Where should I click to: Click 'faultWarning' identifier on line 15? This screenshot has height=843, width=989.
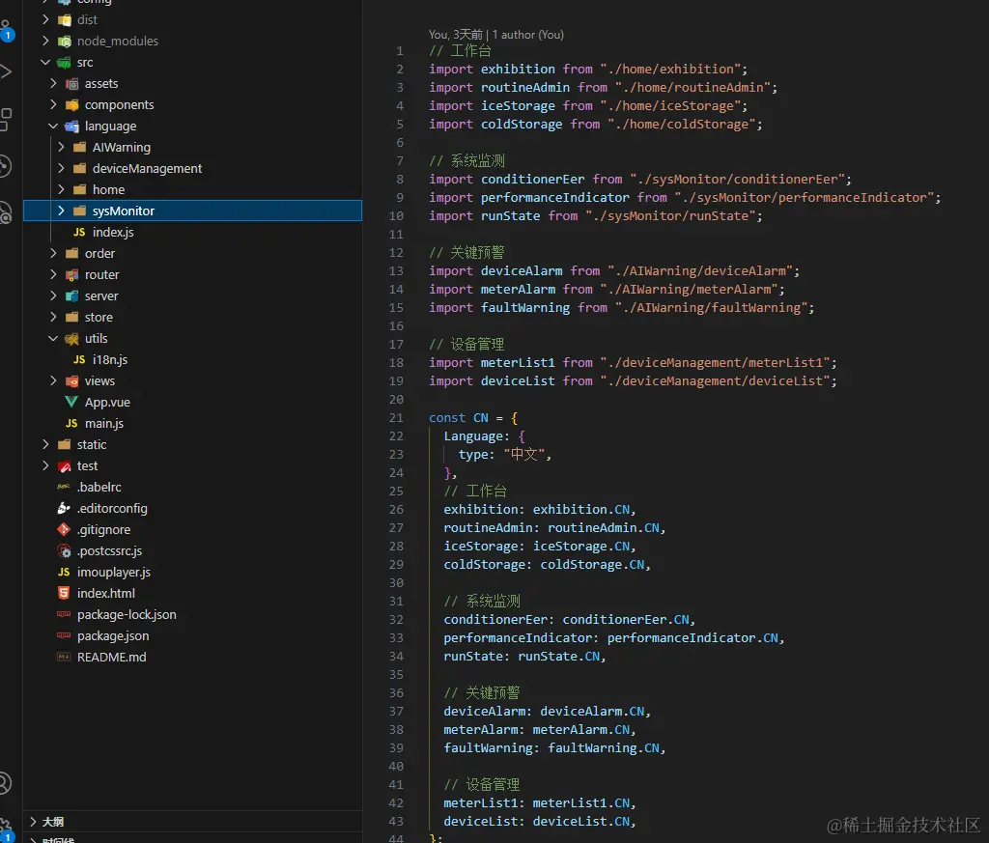pyautogui.click(x=525, y=308)
